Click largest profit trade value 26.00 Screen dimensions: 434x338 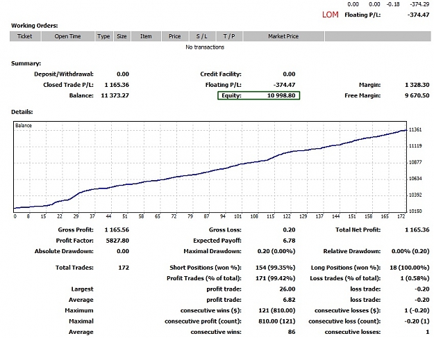click(287, 289)
